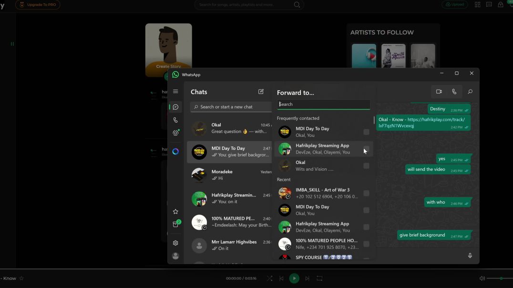513x288 pixels.
Task: Click search magnifier in music app
Action: (x=297, y=5)
